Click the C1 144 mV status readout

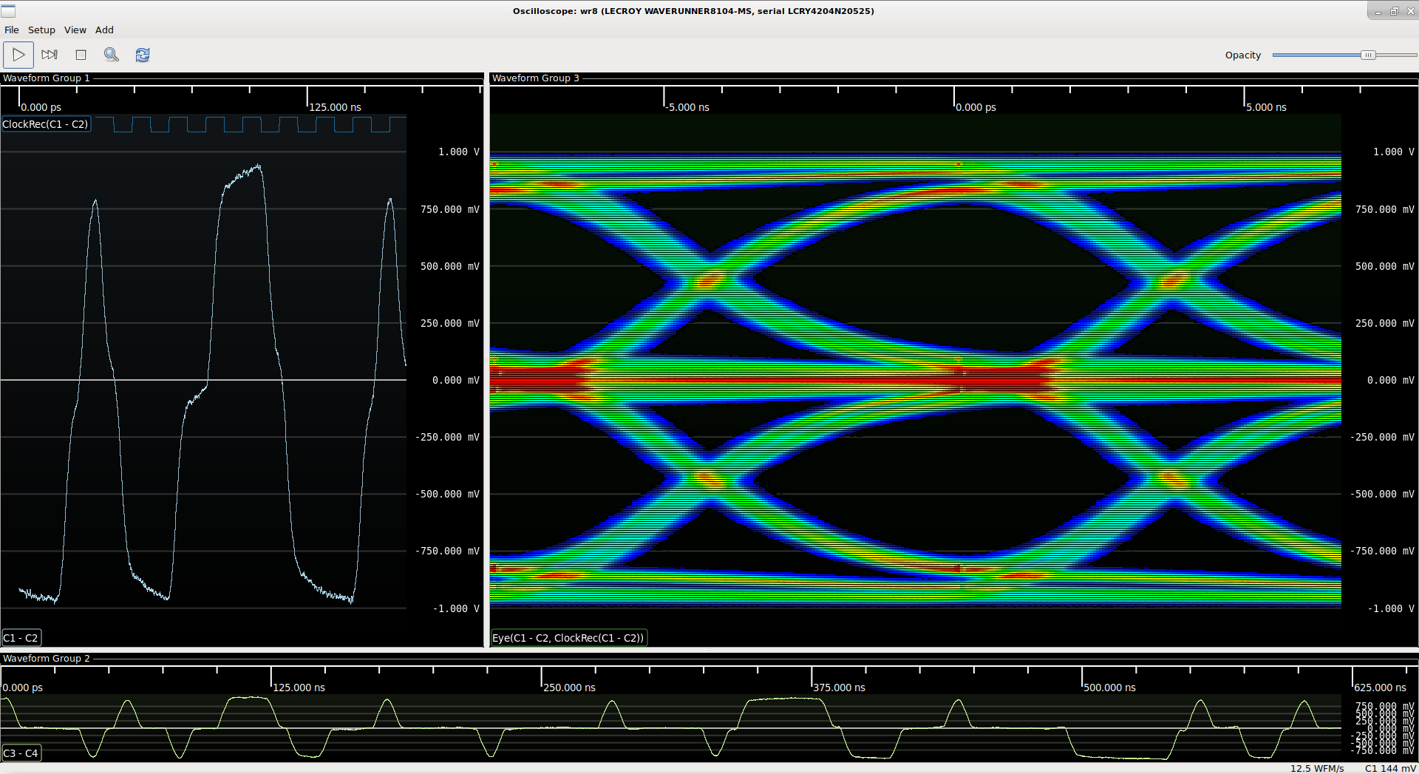pyautogui.click(x=1390, y=768)
